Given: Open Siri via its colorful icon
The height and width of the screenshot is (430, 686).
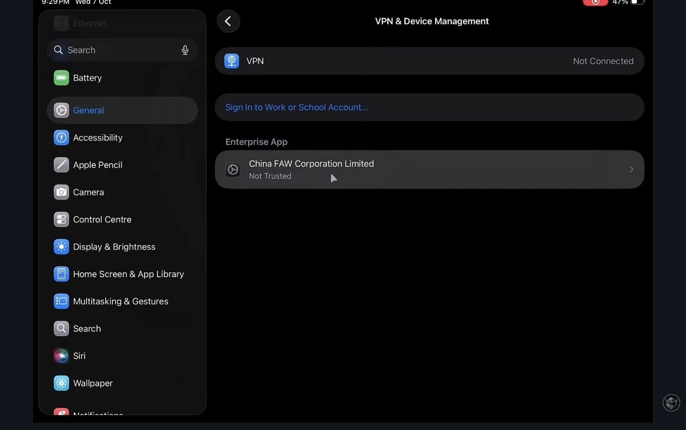Looking at the screenshot, I should click(61, 356).
